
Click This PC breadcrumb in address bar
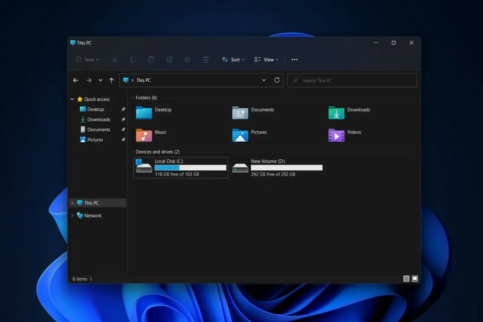pos(143,80)
